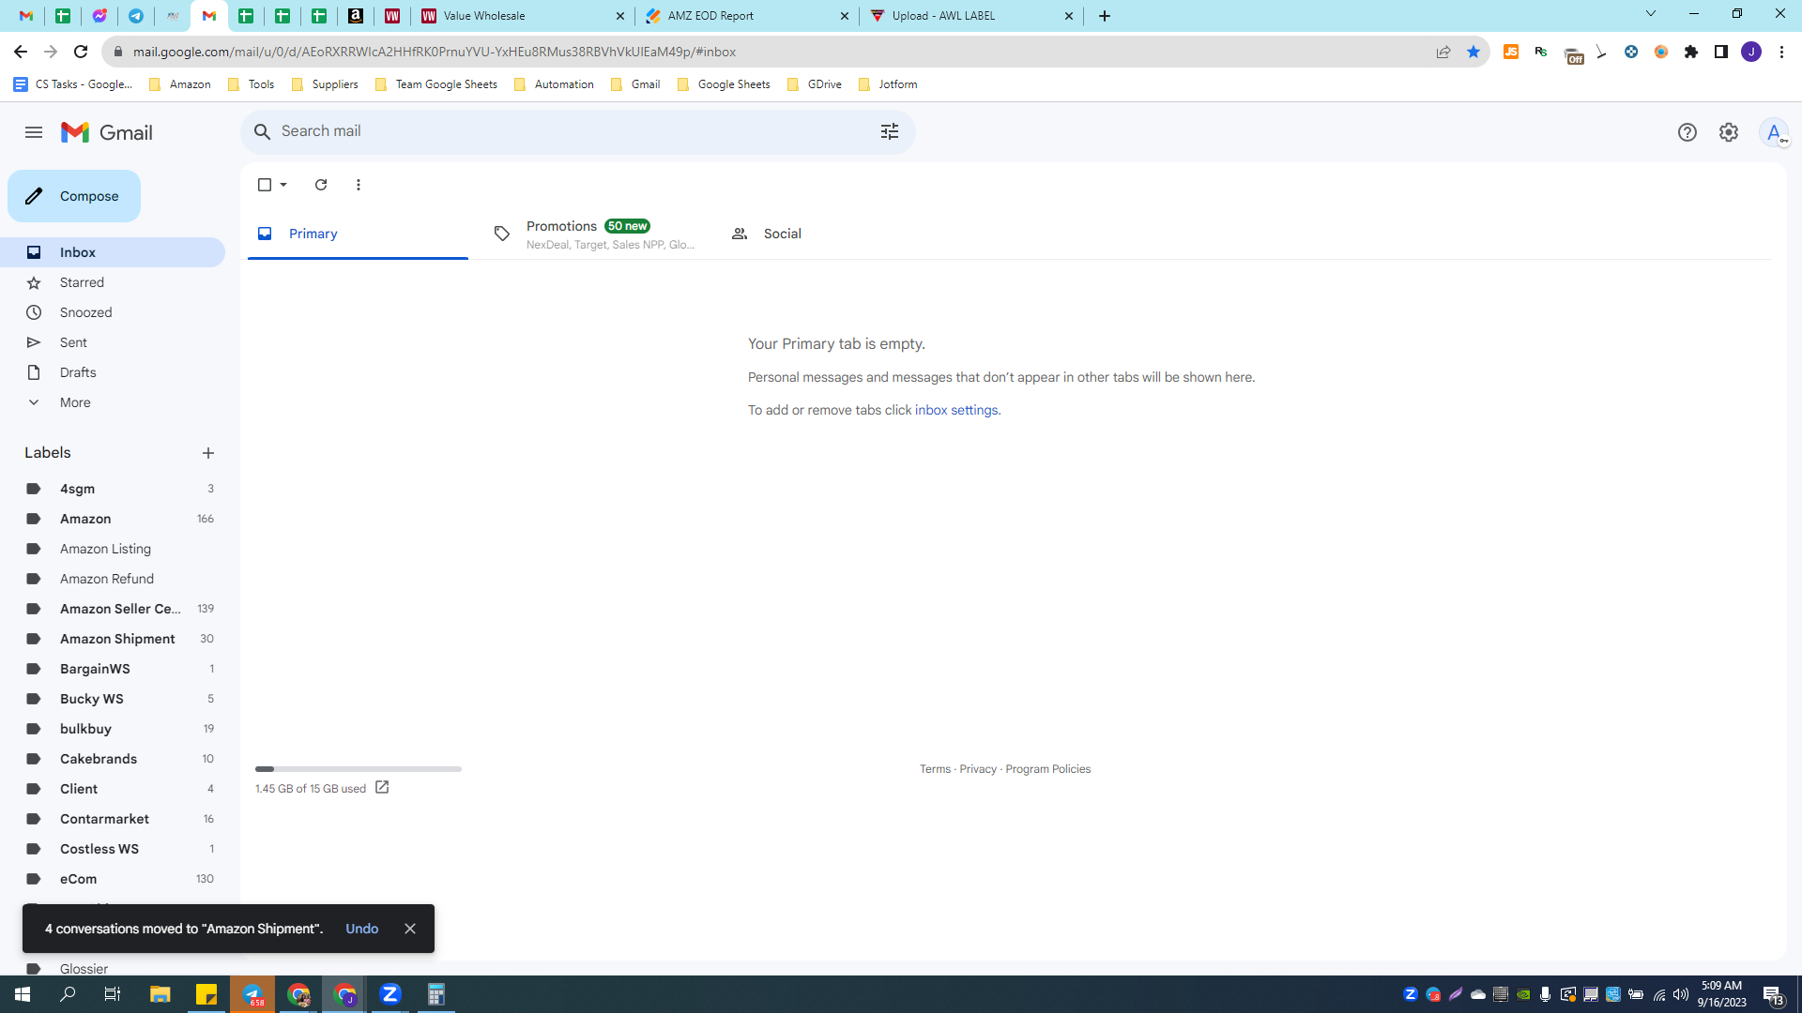1802x1013 pixels.
Task: Open Telegram from the taskbar
Action: tap(253, 994)
